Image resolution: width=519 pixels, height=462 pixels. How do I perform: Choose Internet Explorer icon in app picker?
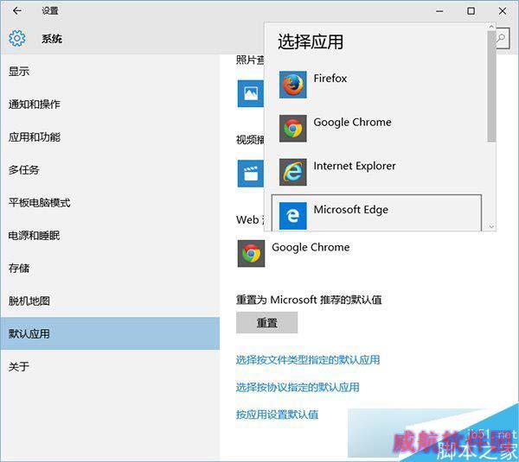coord(292,172)
